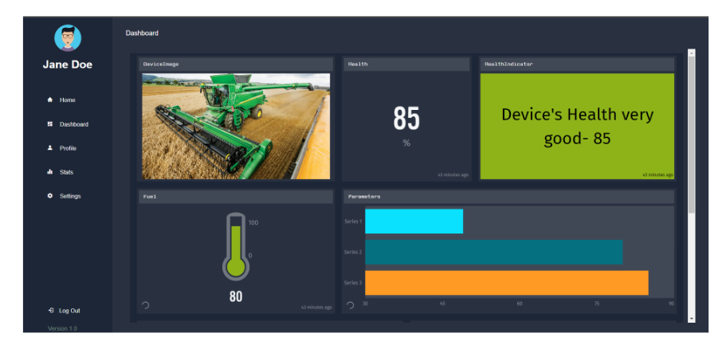Viewport: 726px width, 345px height.
Task: Click the scrollbar down arrow
Action: (x=691, y=318)
